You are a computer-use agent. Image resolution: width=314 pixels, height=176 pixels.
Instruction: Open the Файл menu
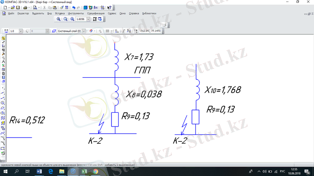click(x=11, y=13)
